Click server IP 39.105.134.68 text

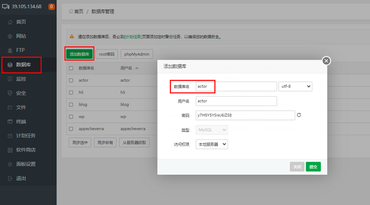coord(27,7)
